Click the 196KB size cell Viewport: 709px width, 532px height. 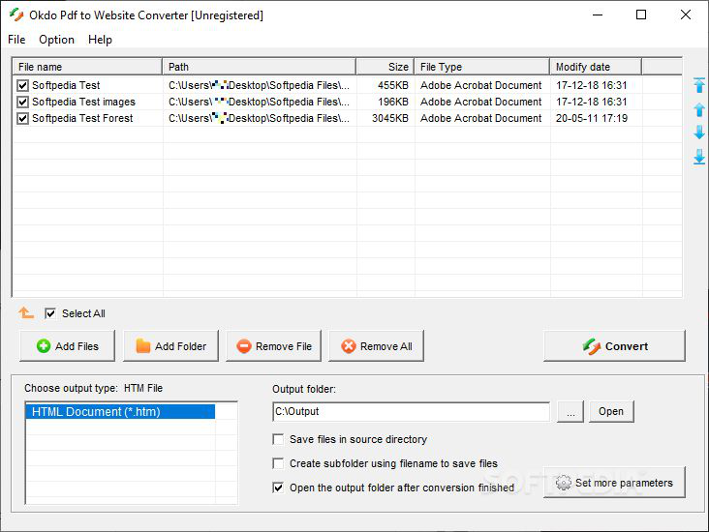pos(393,103)
